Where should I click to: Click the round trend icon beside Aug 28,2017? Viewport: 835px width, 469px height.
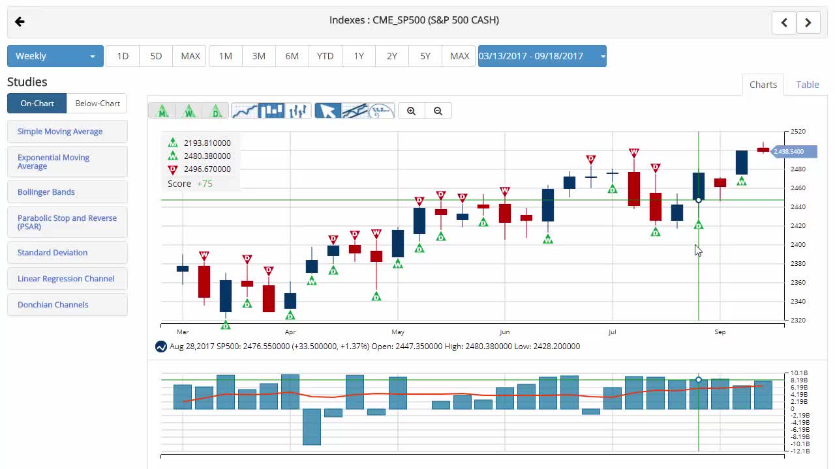pyautogui.click(x=161, y=347)
